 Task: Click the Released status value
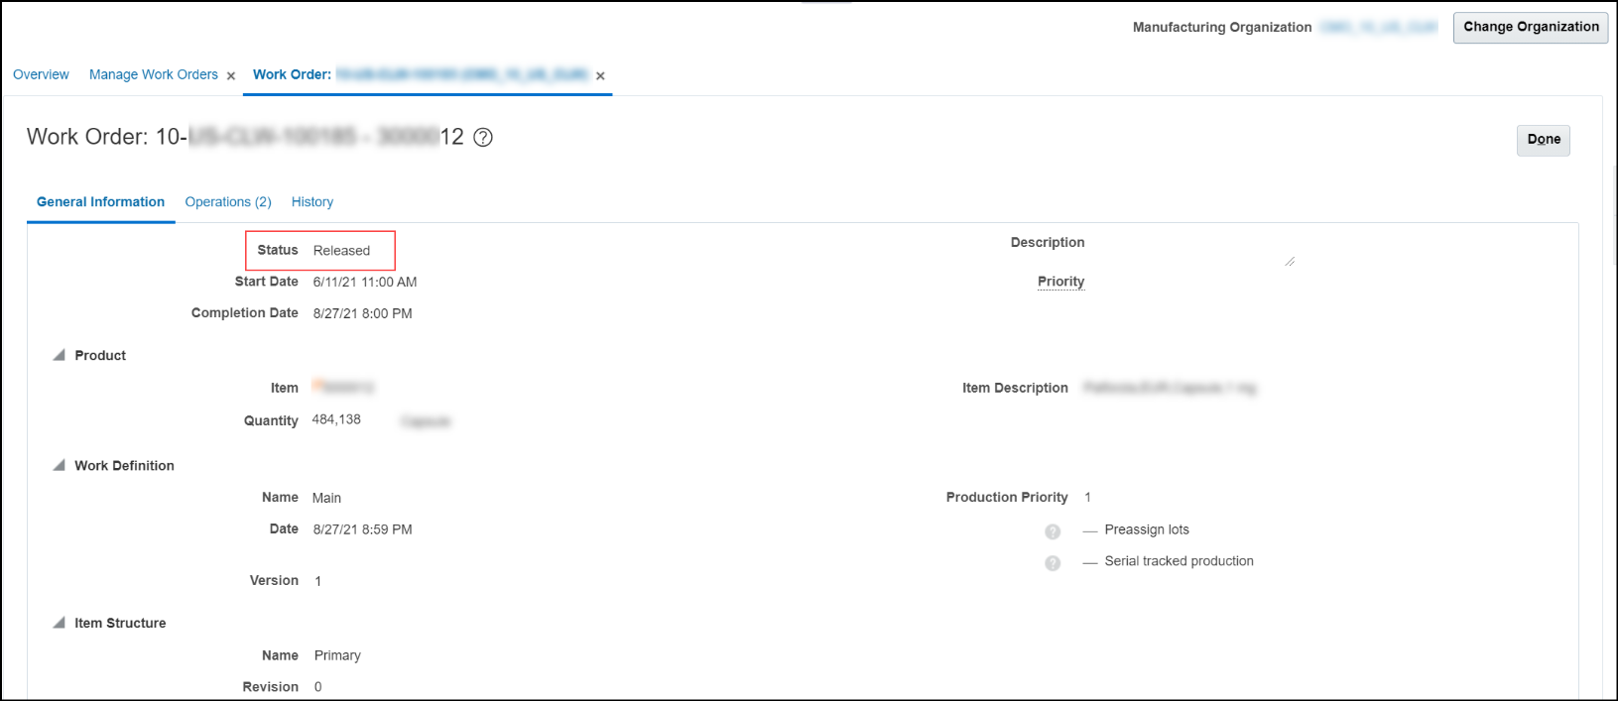click(341, 251)
